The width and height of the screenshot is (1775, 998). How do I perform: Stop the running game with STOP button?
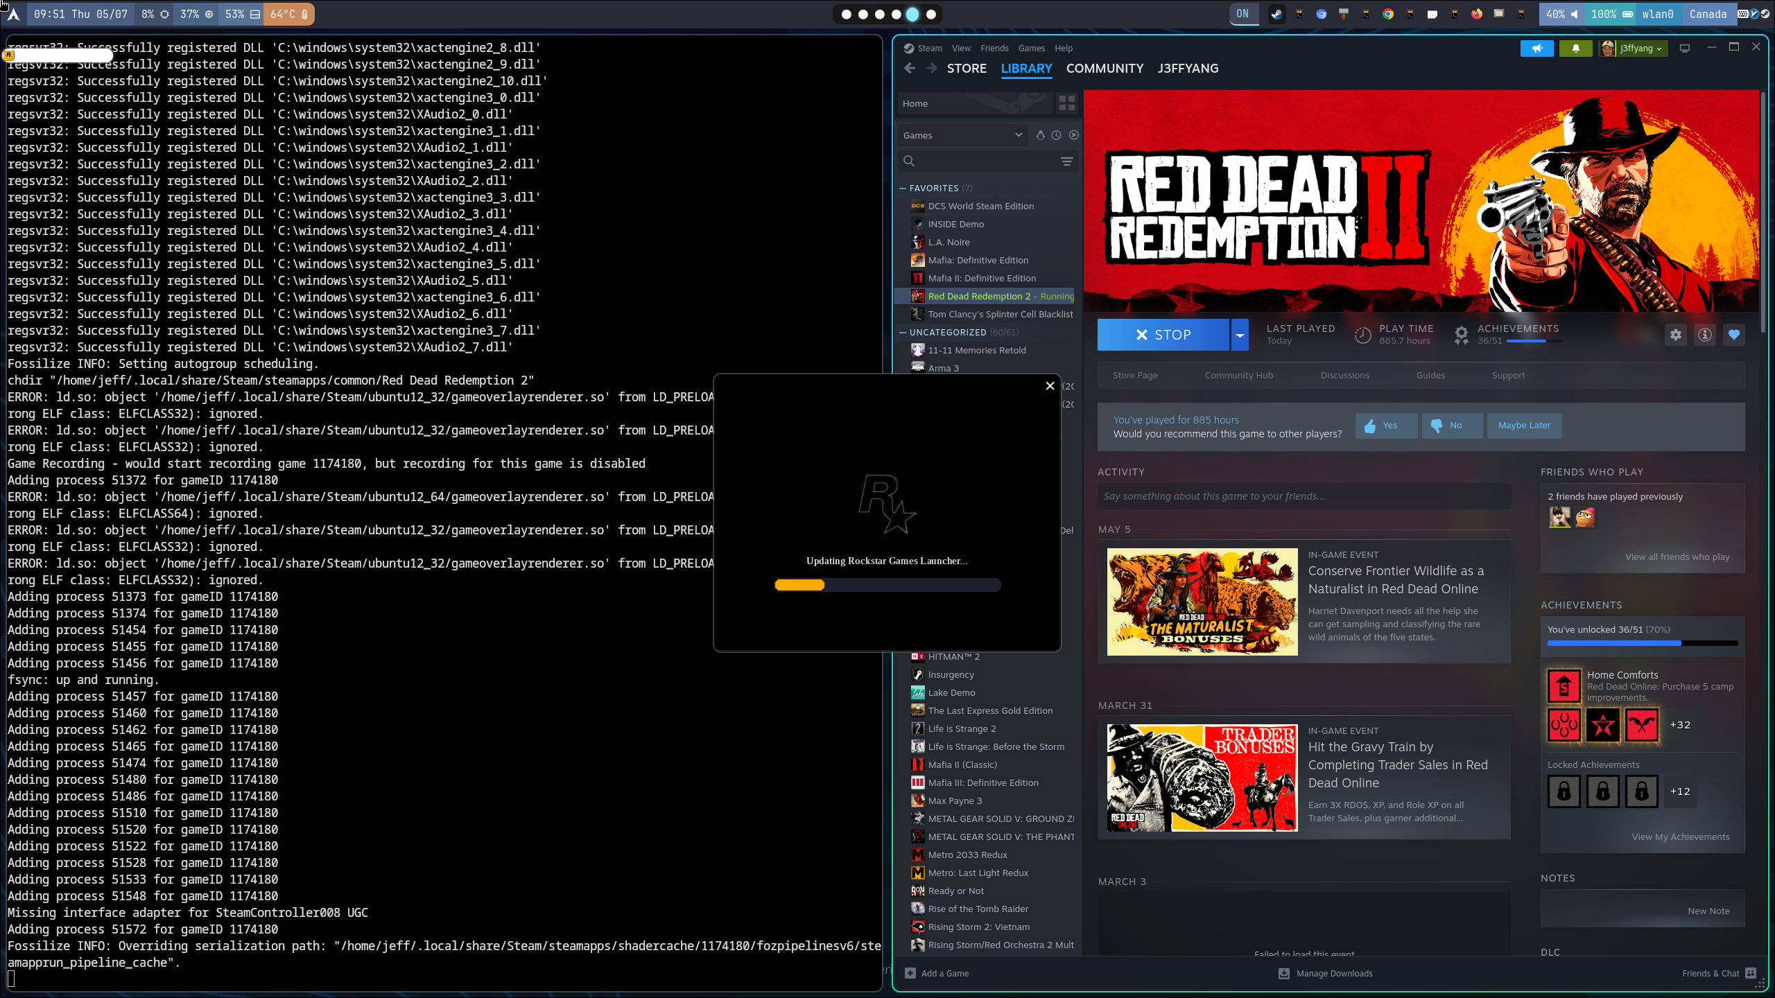tap(1163, 335)
